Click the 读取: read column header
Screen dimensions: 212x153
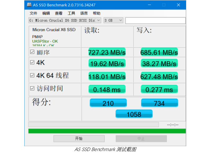pyautogui.click(x=92, y=30)
